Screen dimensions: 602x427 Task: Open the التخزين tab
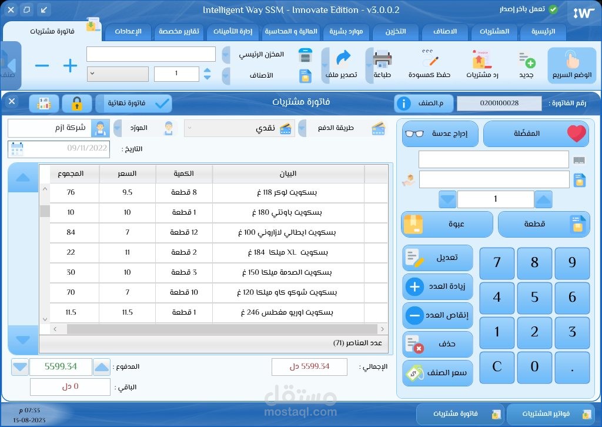click(x=396, y=32)
